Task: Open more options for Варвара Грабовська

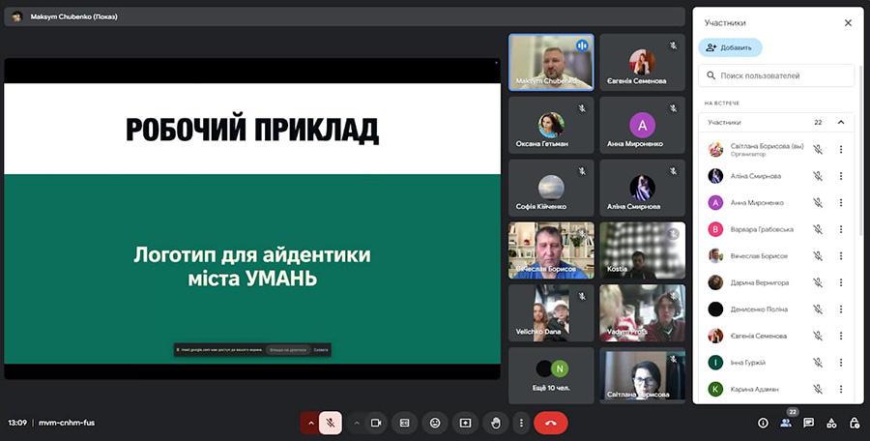Action: [x=841, y=229]
